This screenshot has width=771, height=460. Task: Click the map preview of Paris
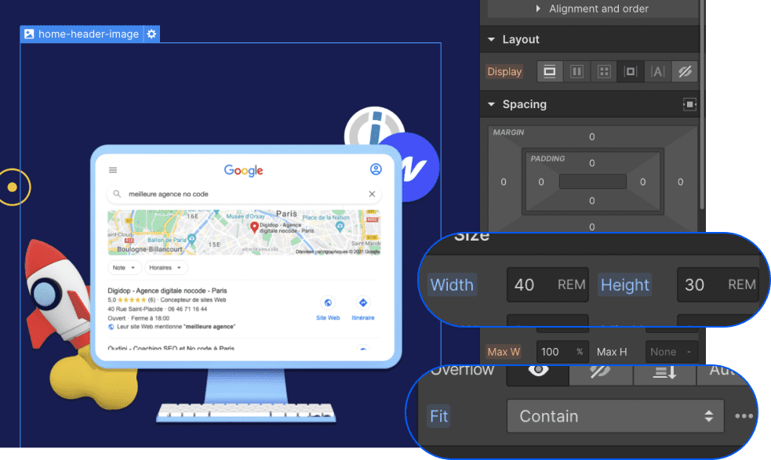pos(244,233)
